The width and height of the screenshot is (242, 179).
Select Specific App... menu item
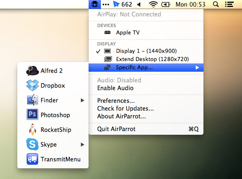(x=146, y=68)
